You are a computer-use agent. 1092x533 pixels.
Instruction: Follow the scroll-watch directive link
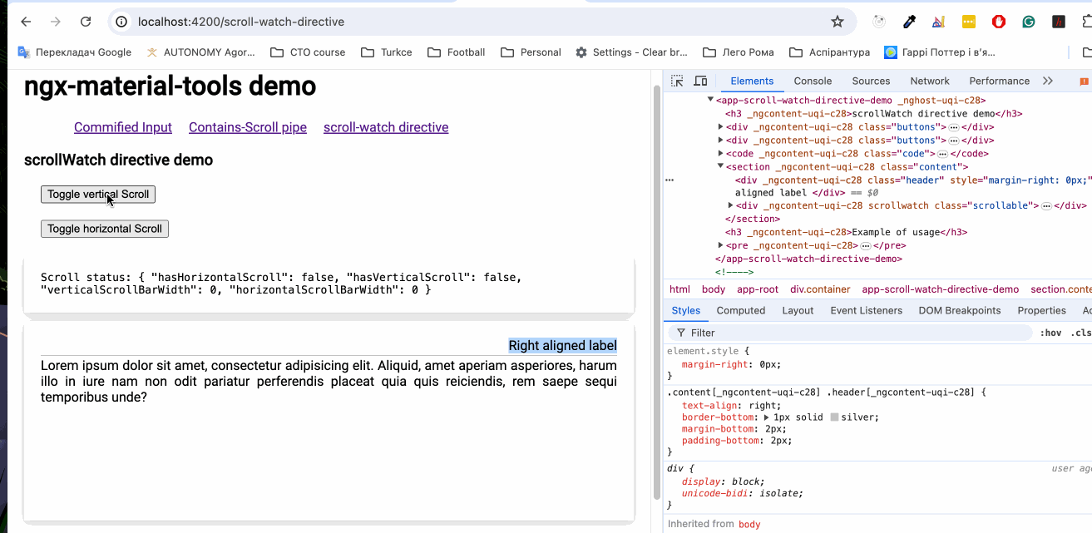coord(386,127)
